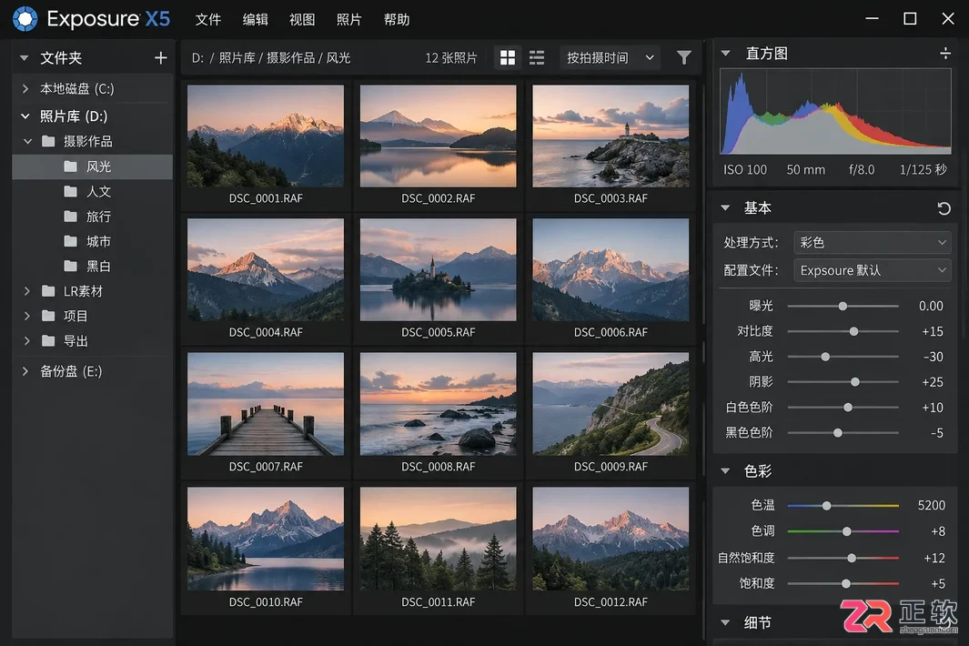Reset the 基本 panel adjustments
Viewport: 969px width, 646px height.
pyautogui.click(x=943, y=208)
